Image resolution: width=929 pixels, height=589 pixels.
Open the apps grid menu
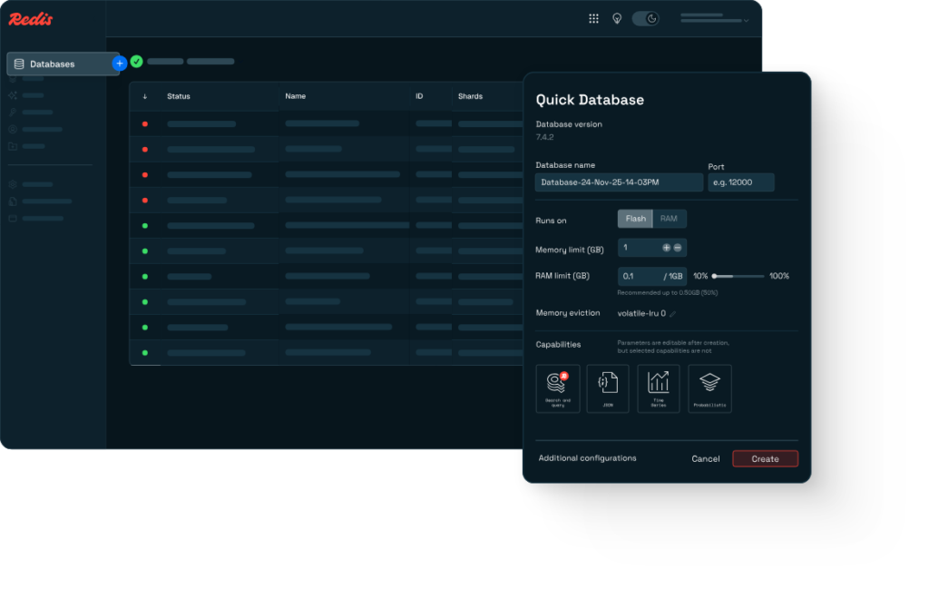pyautogui.click(x=593, y=18)
